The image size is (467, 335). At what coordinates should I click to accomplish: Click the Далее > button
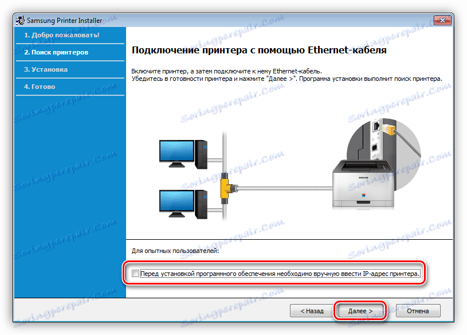pos(360,311)
